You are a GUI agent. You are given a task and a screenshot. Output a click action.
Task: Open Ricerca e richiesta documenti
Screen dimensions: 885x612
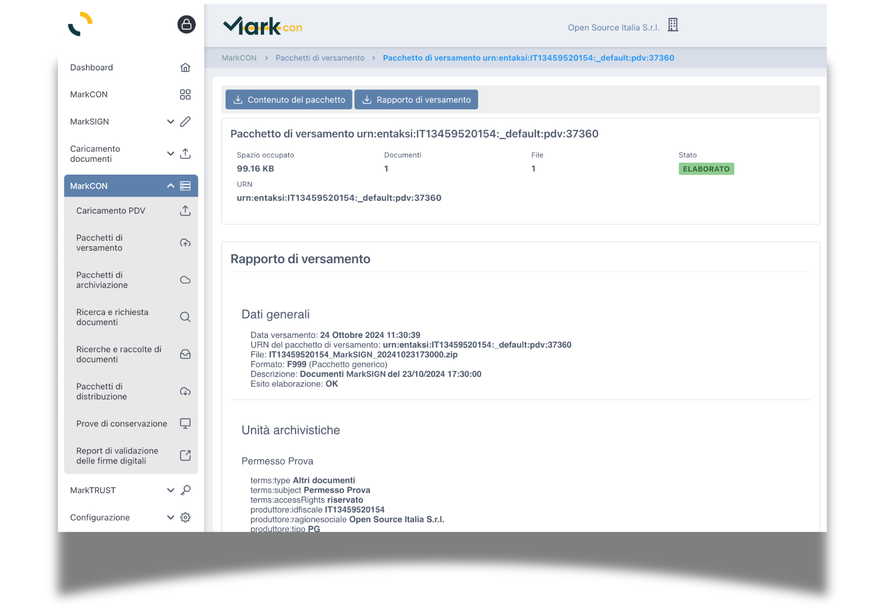[x=131, y=317]
